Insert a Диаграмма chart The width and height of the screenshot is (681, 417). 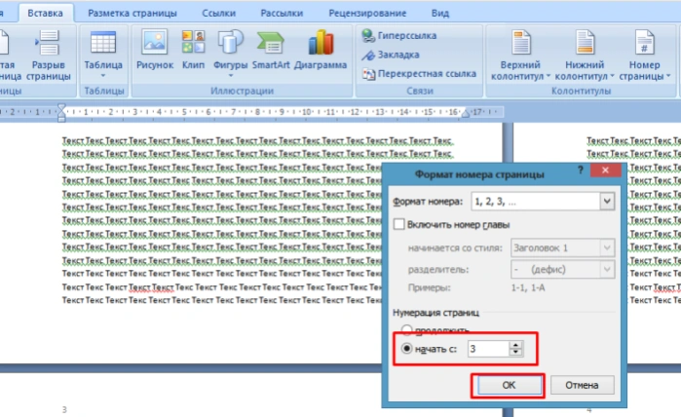(x=321, y=50)
